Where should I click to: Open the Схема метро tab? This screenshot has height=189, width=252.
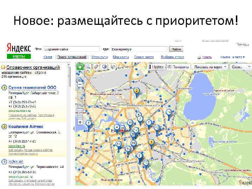coord(144,57)
